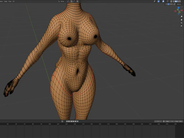Play the animation in reverse

pyautogui.click(x=71, y=121)
